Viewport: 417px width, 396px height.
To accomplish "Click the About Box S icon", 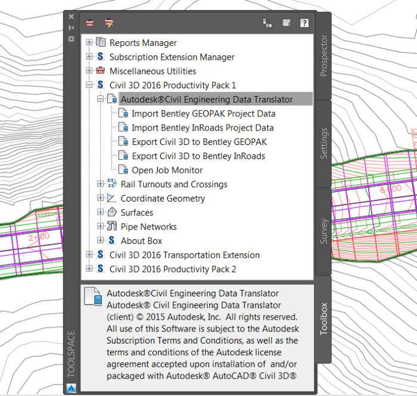I will (x=112, y=240).
